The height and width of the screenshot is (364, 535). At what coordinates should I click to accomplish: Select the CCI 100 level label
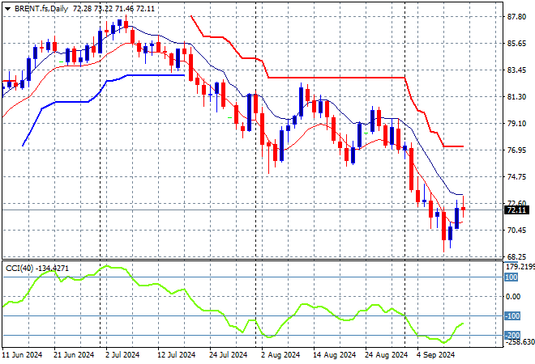(x=511, y=277)
